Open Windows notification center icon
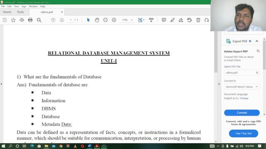 pyautogui.click(x=259, y=146)
